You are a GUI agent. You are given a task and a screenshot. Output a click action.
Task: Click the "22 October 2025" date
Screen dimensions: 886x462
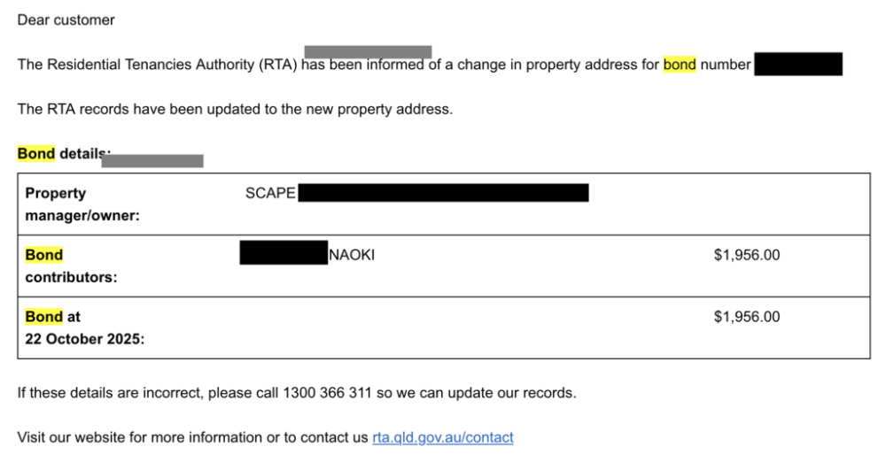tap(84, 339)
